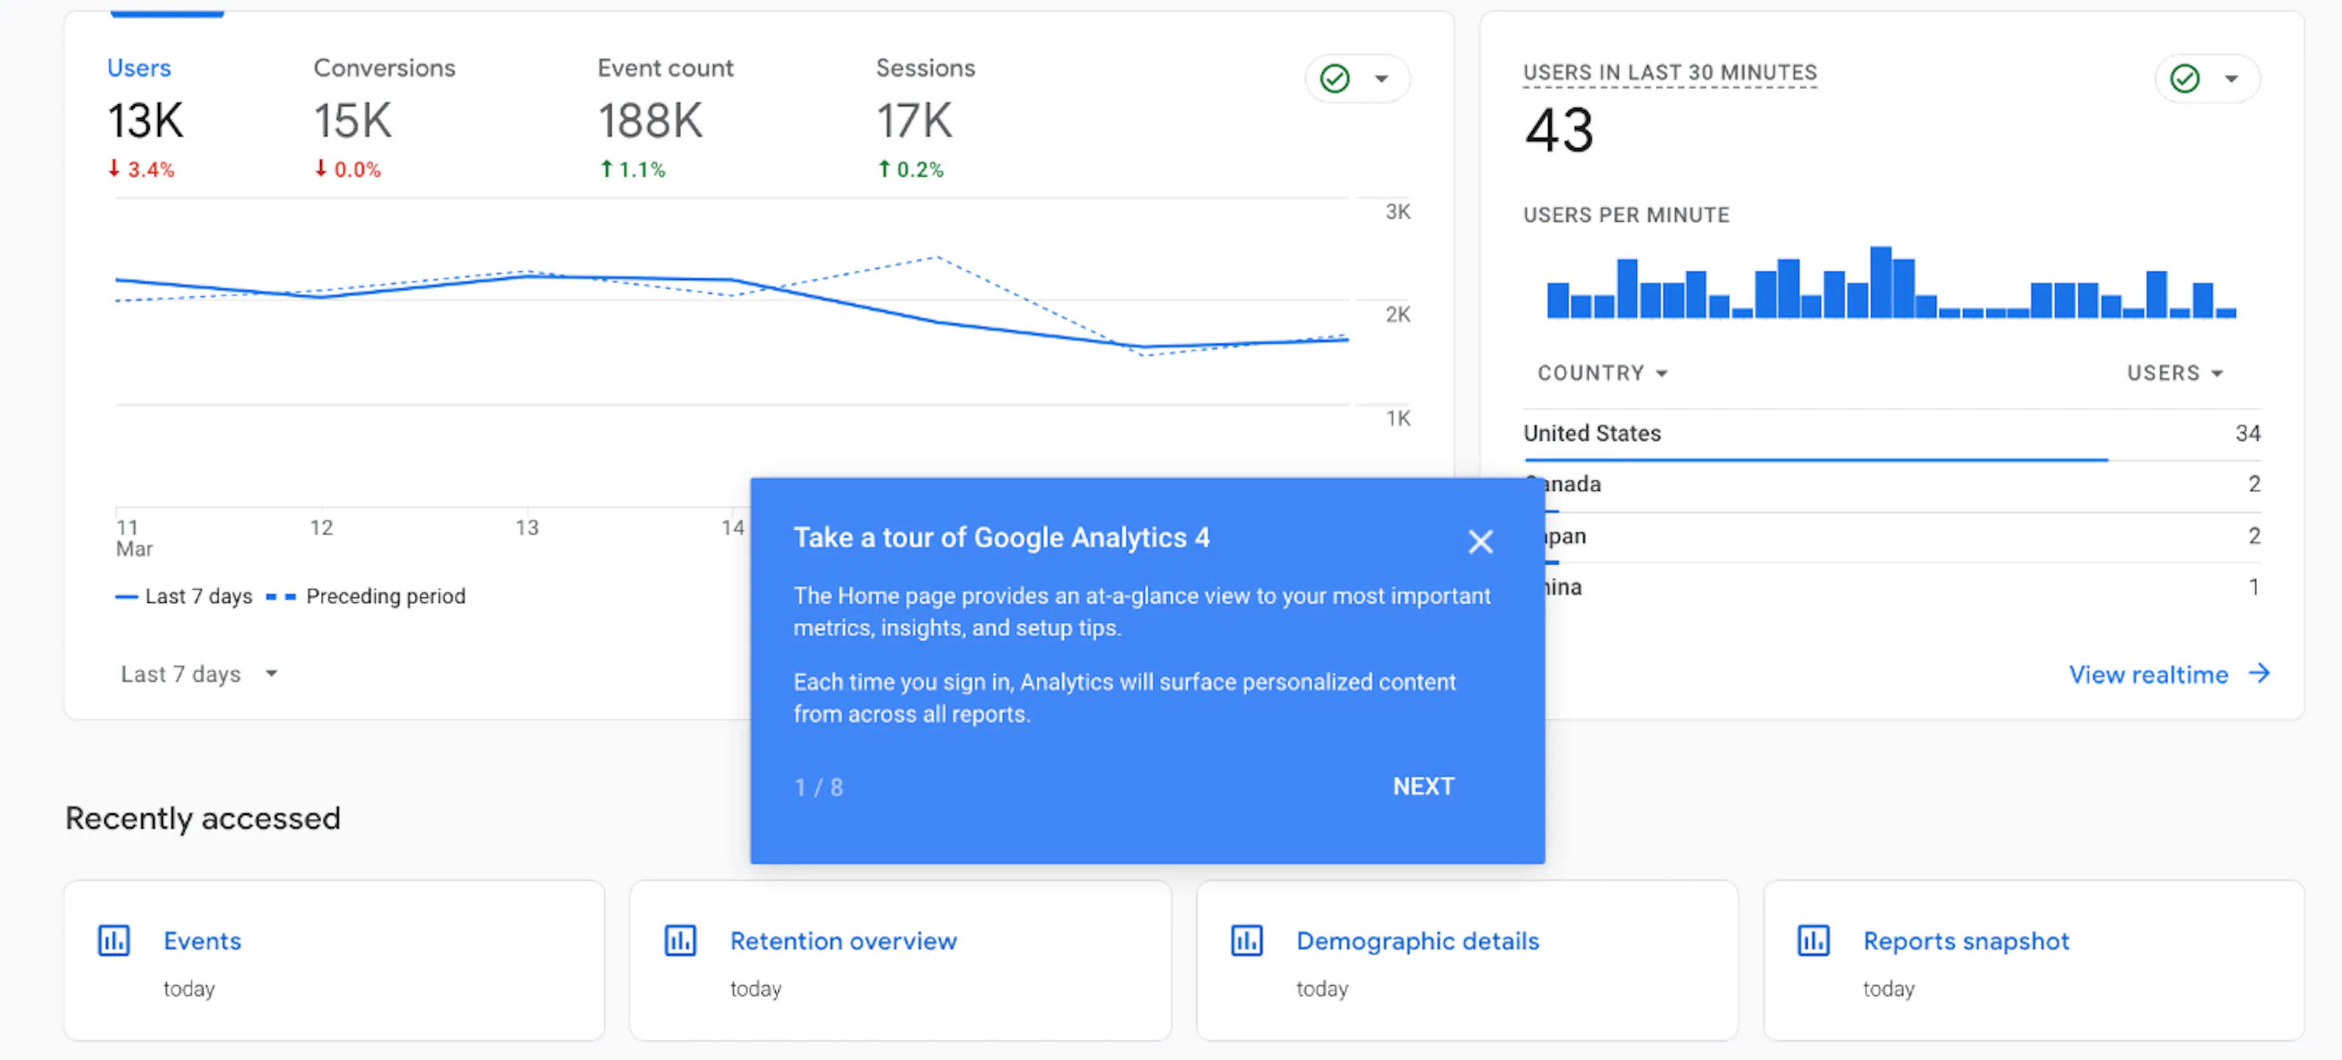2342x1060 pixels.
Task: Open the overview card data quality dropdown arrow
Action: click(1381, 78)
